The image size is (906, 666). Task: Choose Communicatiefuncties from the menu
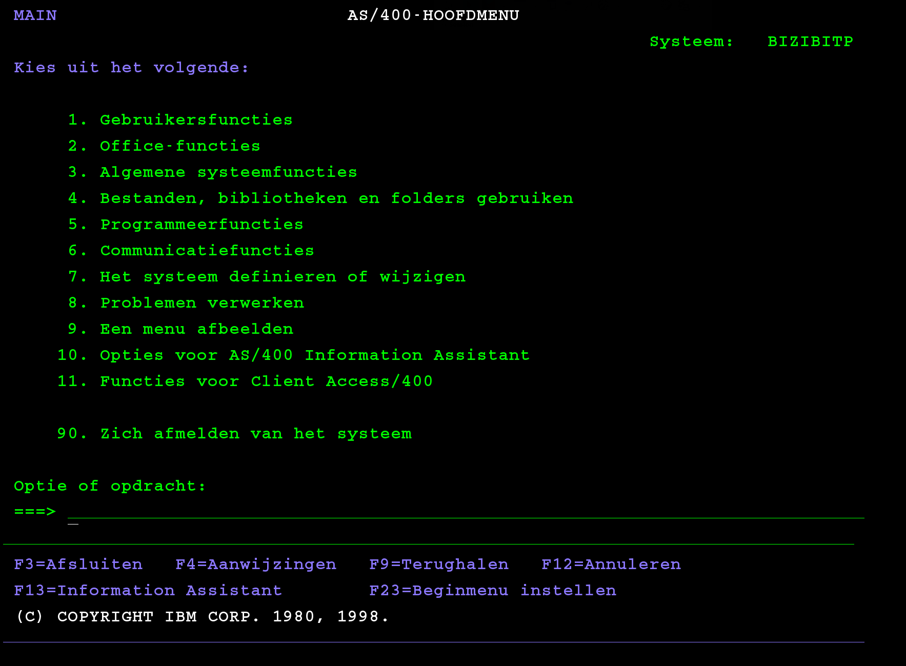[x=207, y=251]
